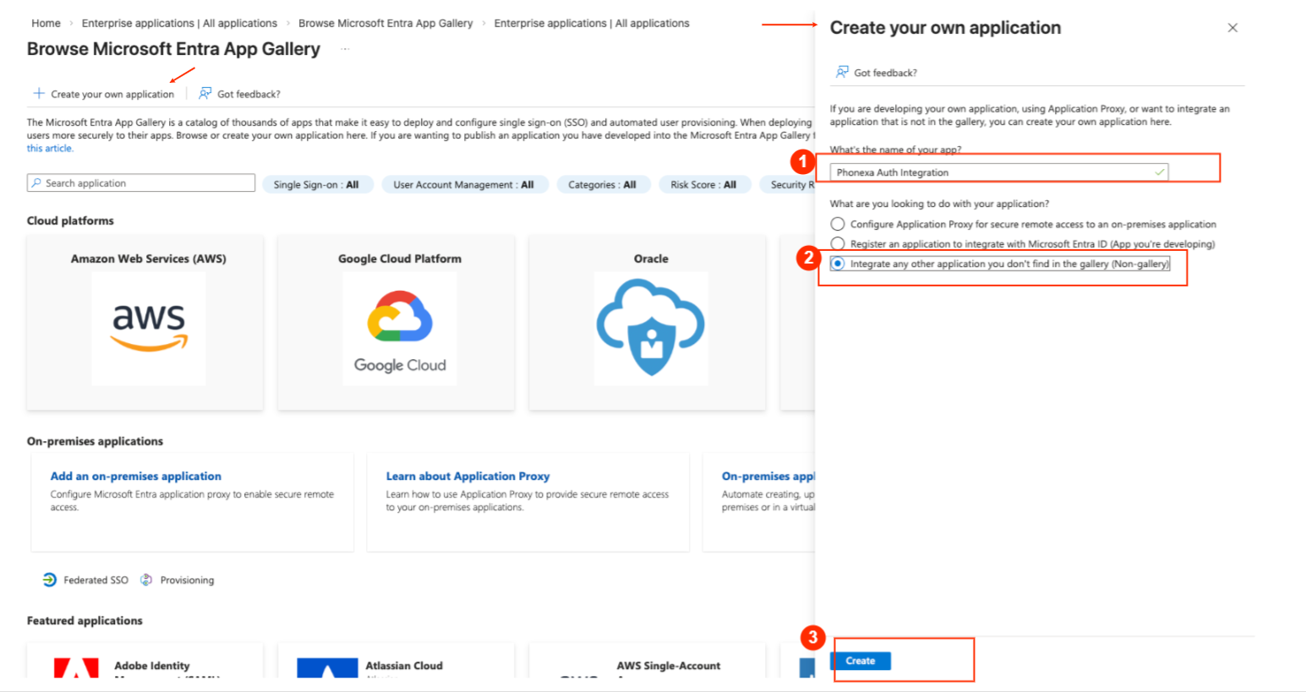Select the Google Cloud Platform logo

[400, 329]
